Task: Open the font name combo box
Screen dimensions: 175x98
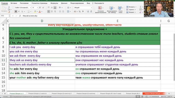Action: [x=23, y=8]
